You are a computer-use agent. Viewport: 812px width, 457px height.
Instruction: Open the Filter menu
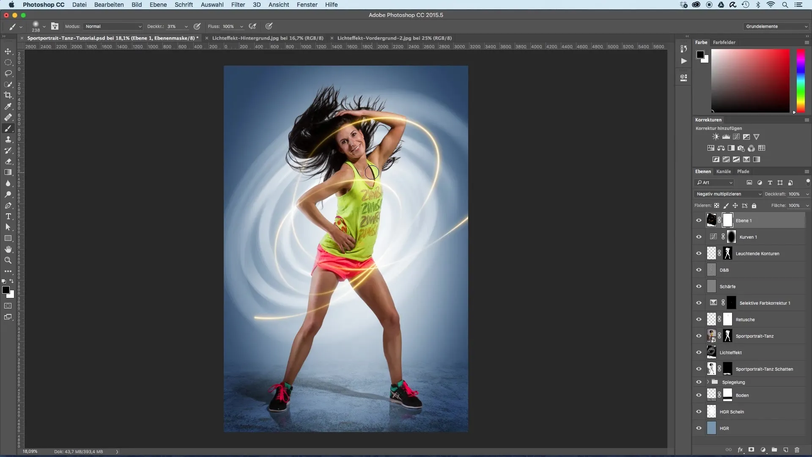click(238, 5)
